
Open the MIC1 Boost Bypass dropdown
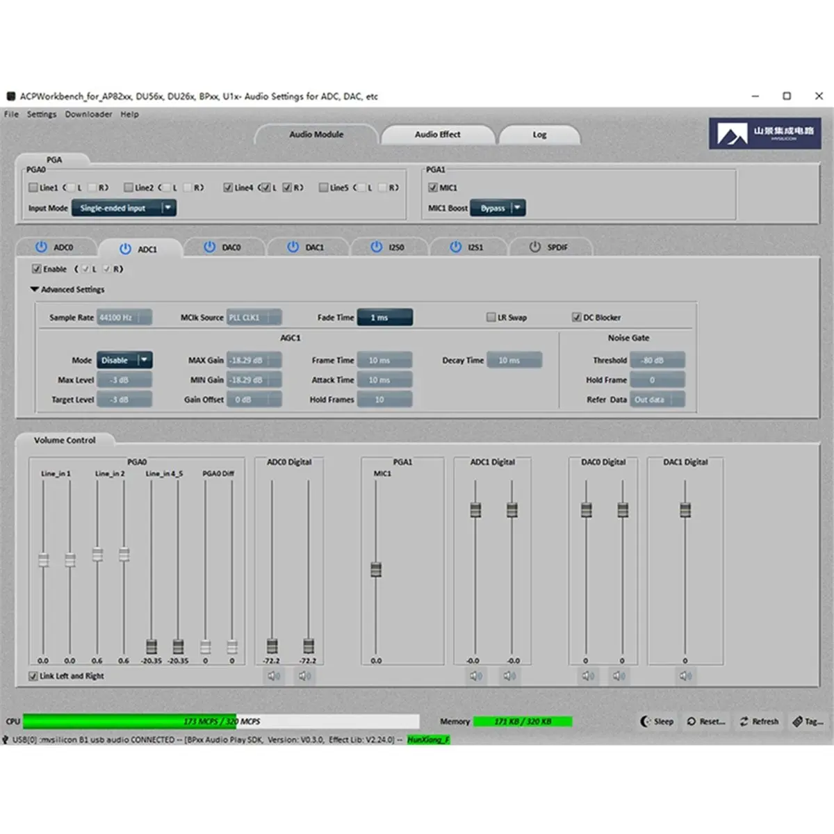pos(498,208)
